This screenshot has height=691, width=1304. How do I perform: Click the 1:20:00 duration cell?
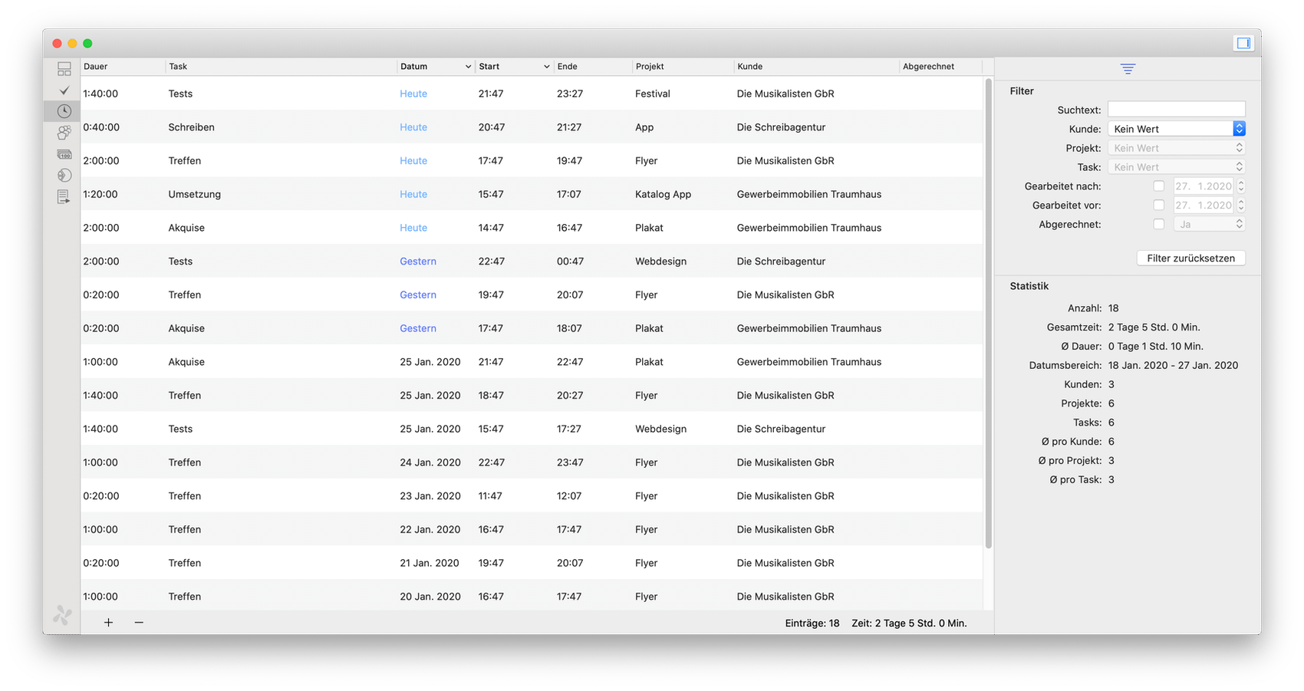point(100,194)
